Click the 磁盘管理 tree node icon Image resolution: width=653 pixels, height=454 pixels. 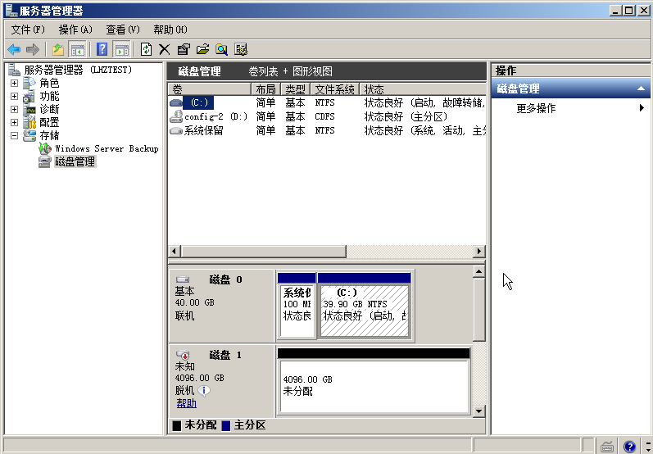(45, 161)
